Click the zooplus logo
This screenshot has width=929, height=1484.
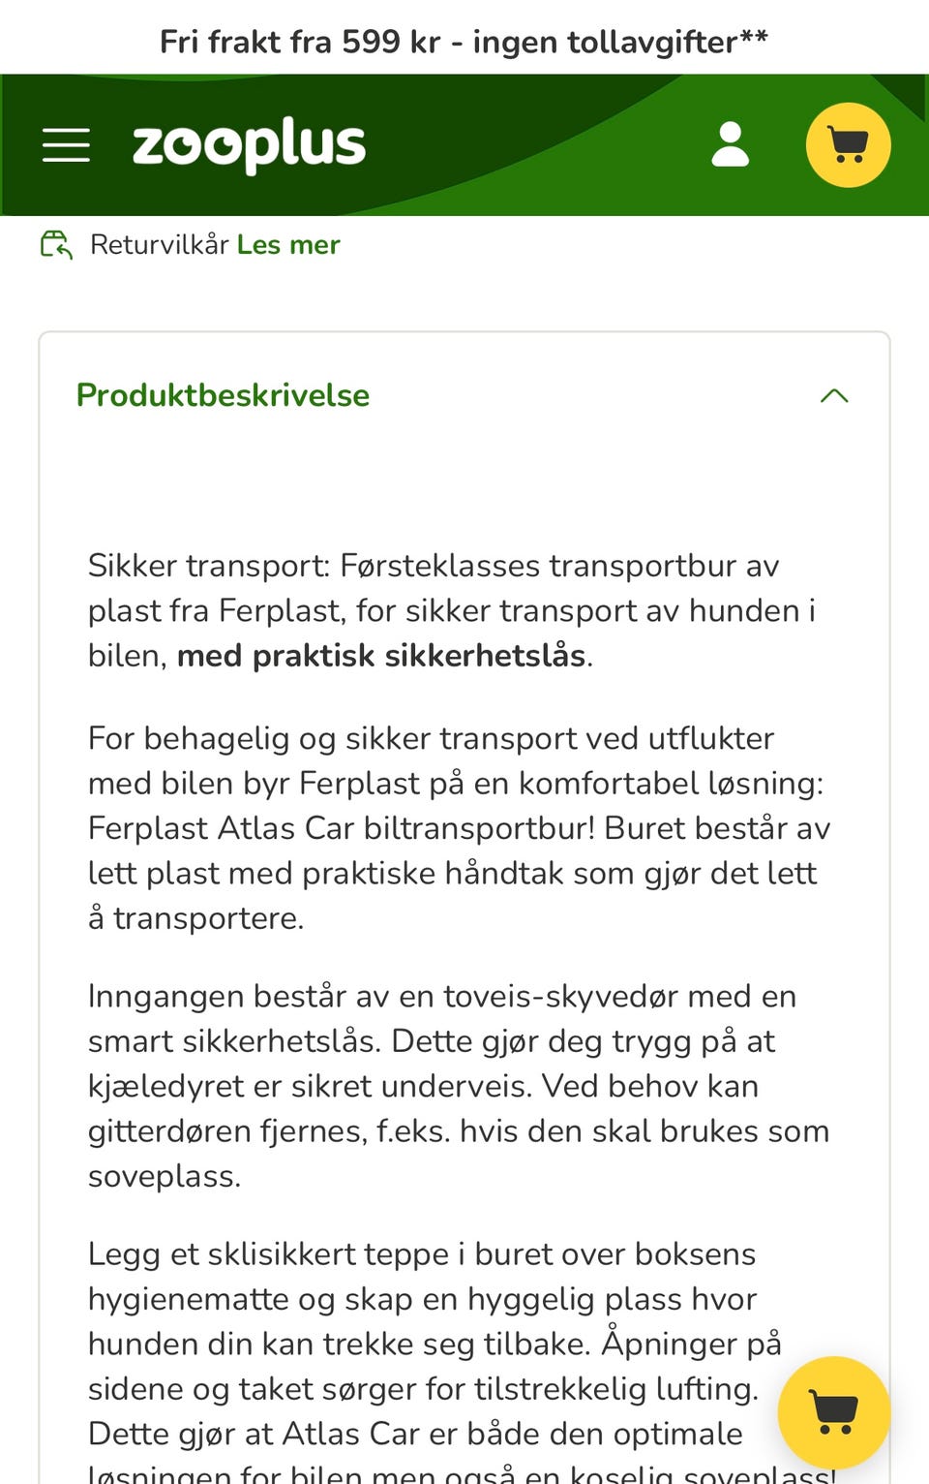tap(247, 143)
